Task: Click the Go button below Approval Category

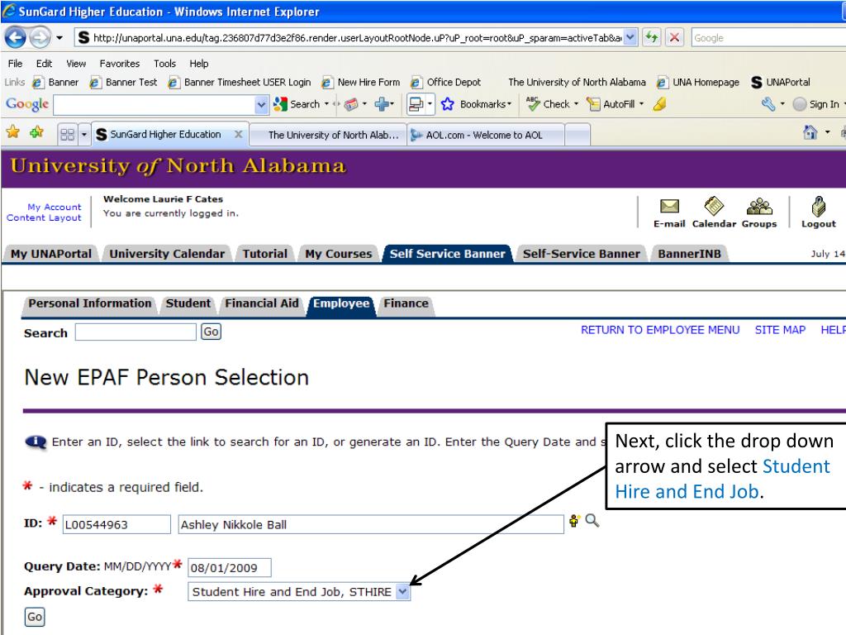Action: (x=35, y=617)
